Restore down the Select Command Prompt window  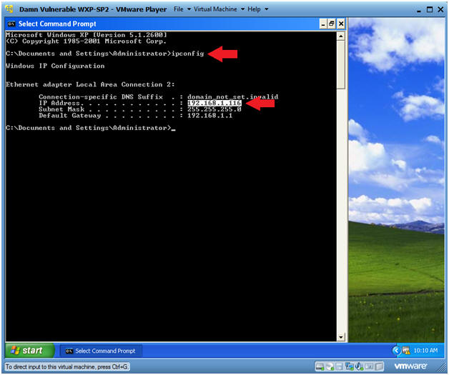(332, 24)
